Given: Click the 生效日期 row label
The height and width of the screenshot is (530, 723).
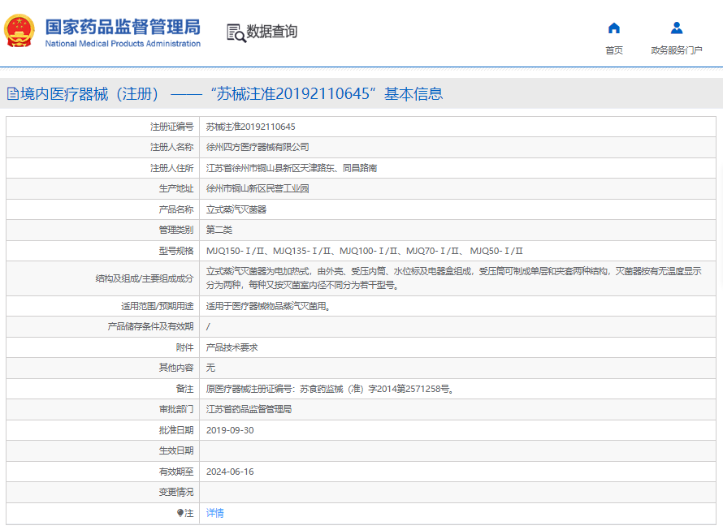Looking at the screenshot, I should coord(176,450).
